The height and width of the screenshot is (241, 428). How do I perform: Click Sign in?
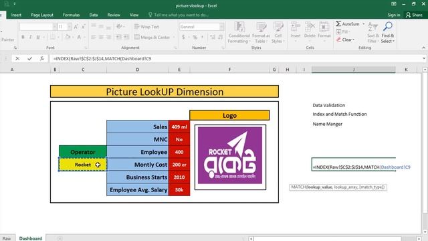(x=394, y=15)
